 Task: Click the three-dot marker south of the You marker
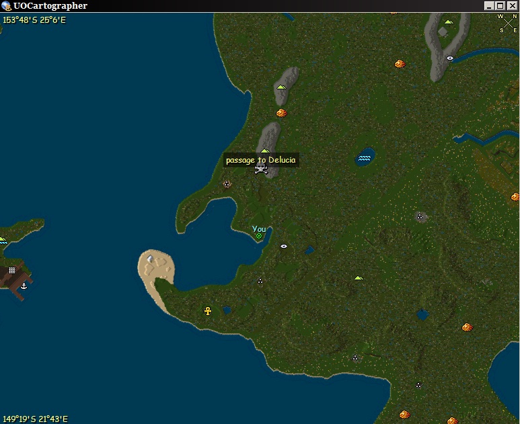click(260, 282)
